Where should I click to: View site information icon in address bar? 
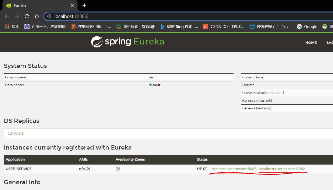pos(49,16)
